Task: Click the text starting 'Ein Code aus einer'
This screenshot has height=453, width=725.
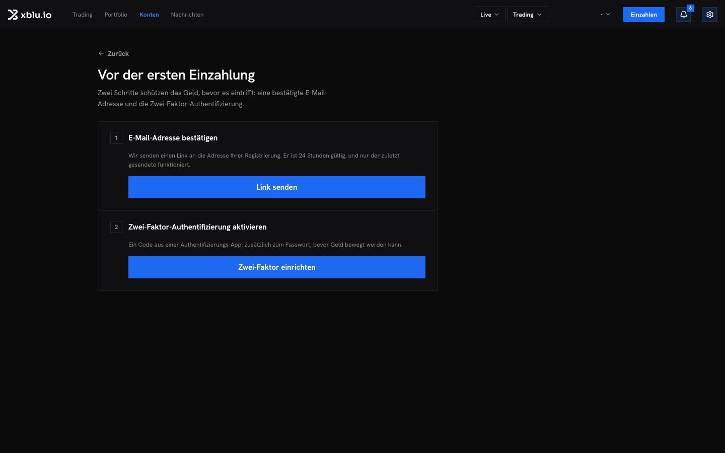Action: [265, 245]
